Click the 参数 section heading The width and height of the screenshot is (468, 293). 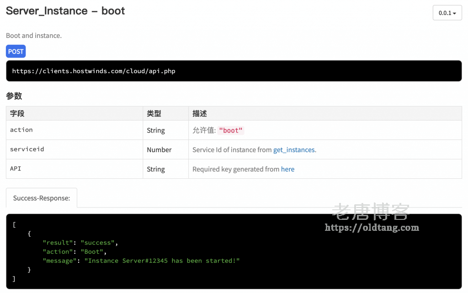(14, 96)
